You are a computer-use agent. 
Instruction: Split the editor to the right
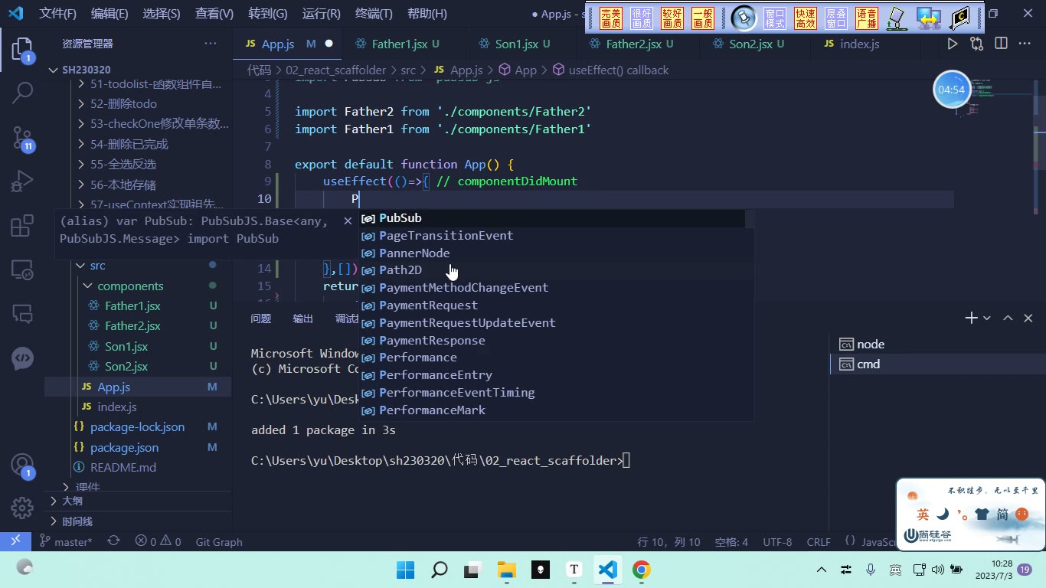[1001, 44]
